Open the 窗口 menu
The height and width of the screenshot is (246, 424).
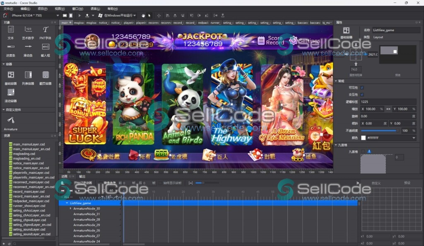(77, 9)
